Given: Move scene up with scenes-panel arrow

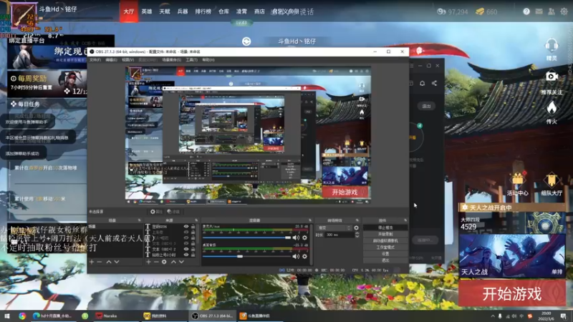Looking at the screenshot, I should (109, 262).
